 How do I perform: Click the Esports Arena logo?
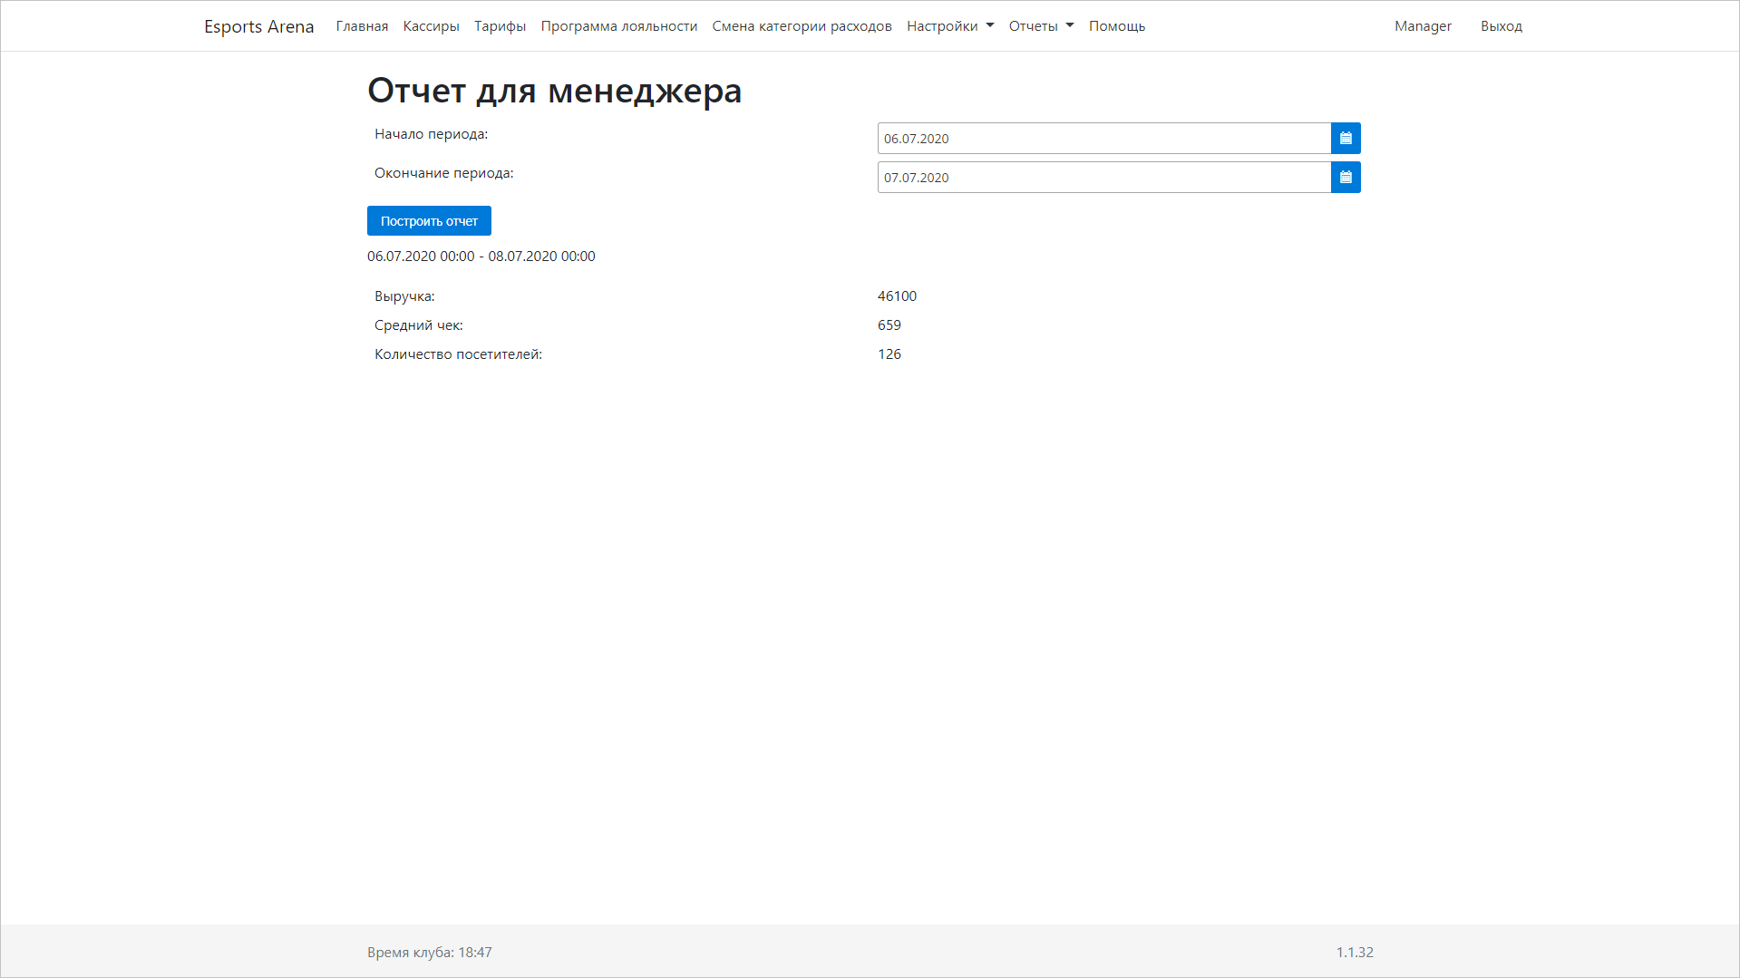259,25
